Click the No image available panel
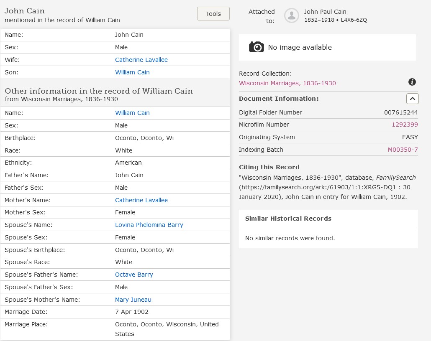431x341 pixels. 327,47
